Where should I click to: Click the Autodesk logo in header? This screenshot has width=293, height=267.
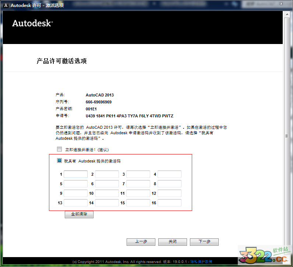pyautogui.click(x=32, y=23)
